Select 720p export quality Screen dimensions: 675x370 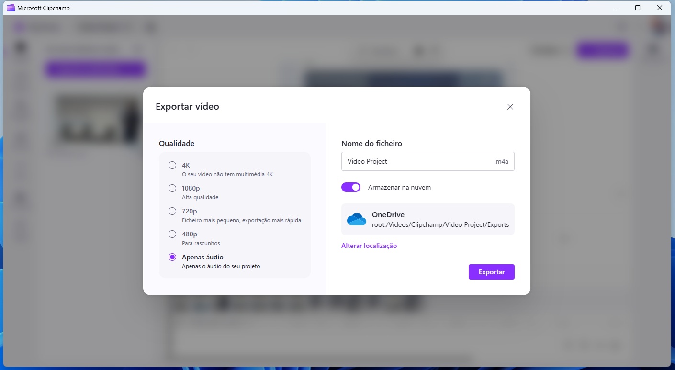click(172, 211)
